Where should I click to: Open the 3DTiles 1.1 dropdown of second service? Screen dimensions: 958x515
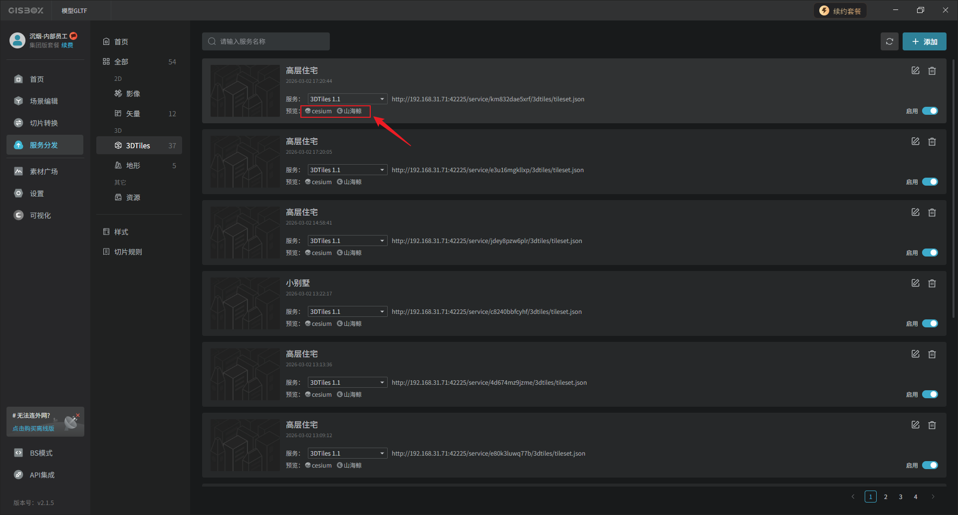click(347, 170)
